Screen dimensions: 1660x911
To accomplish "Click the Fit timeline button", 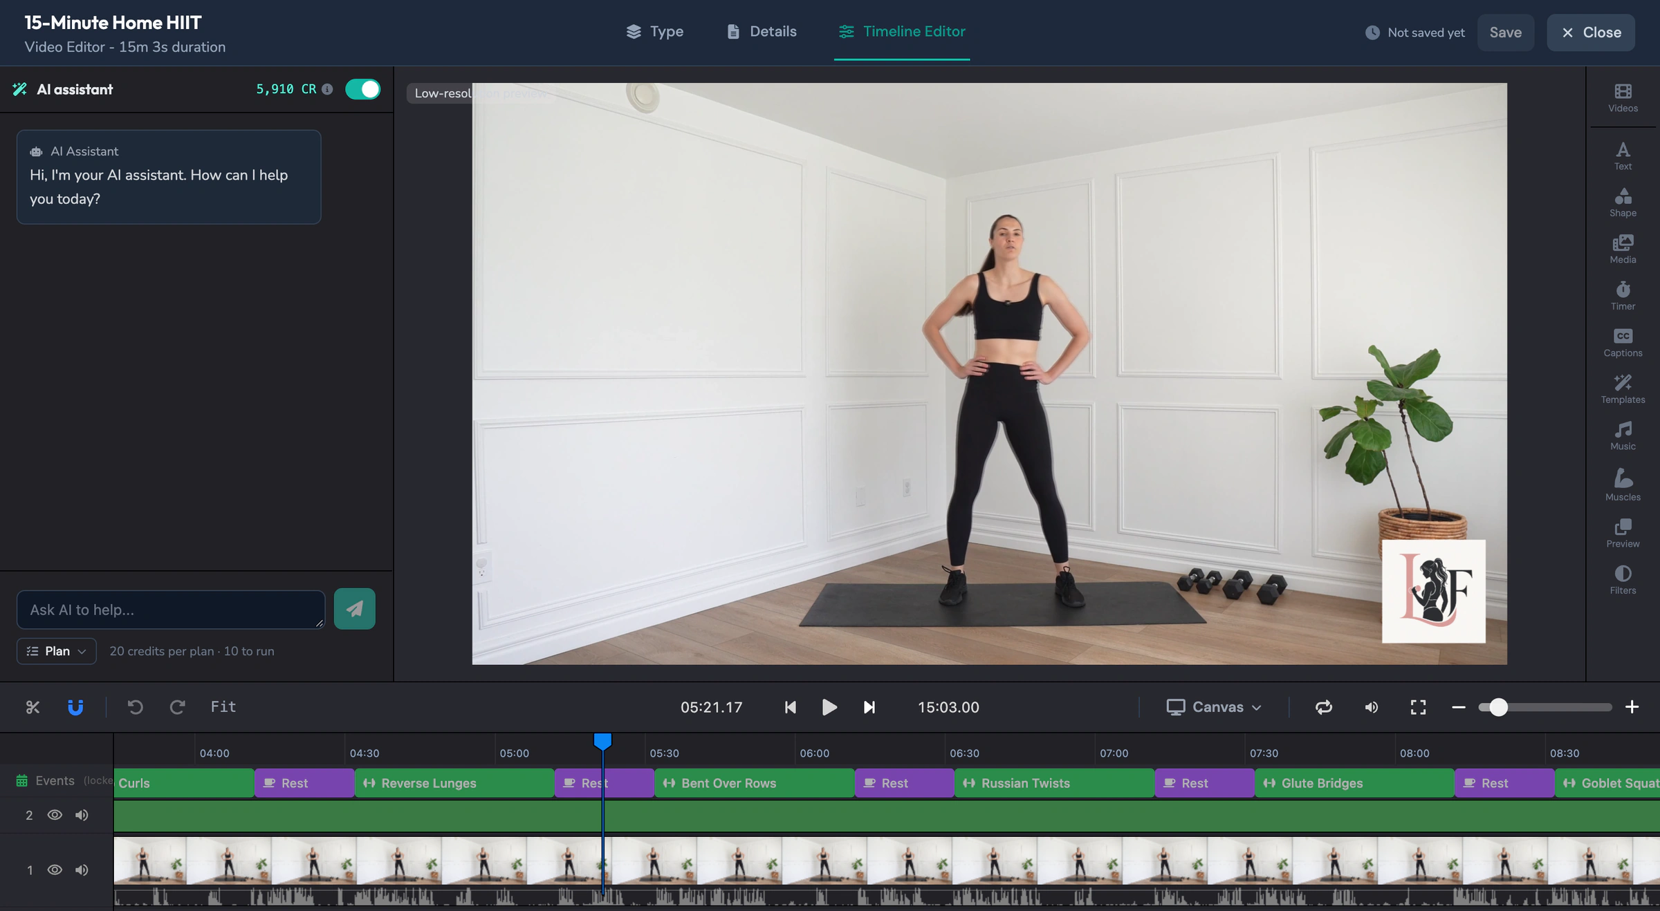I will (x=223, y=706).
